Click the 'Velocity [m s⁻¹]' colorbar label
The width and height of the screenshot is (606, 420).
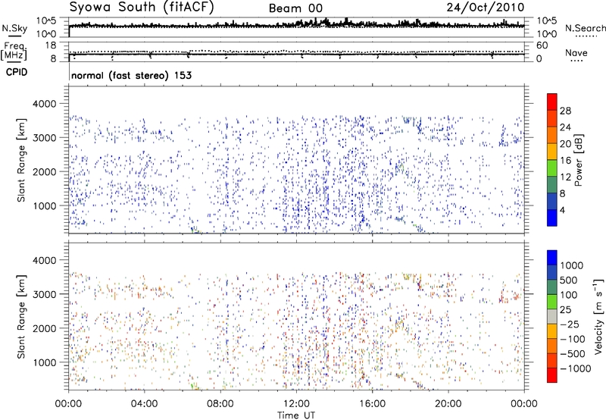point(598,316)
